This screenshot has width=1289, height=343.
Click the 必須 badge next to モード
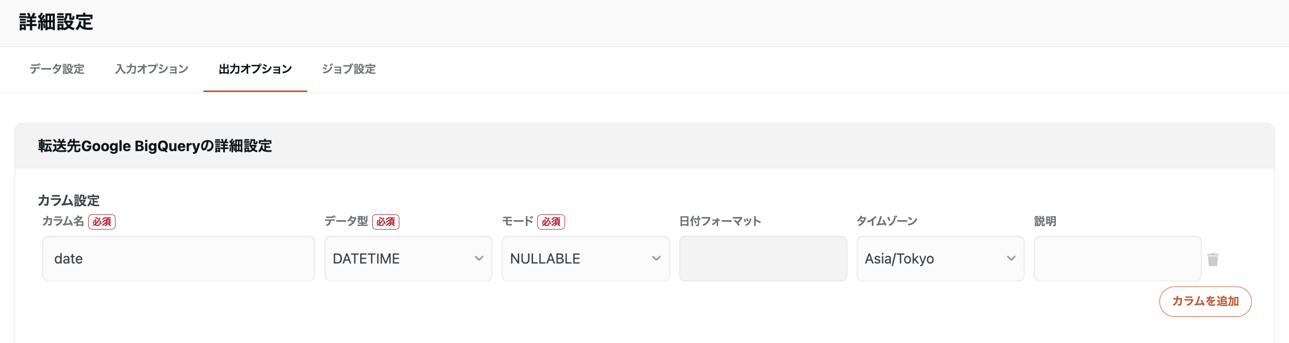click(552, 222)
